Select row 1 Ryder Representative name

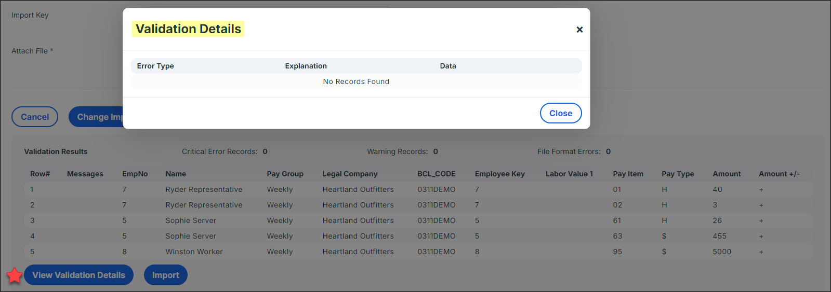point(204,189)
